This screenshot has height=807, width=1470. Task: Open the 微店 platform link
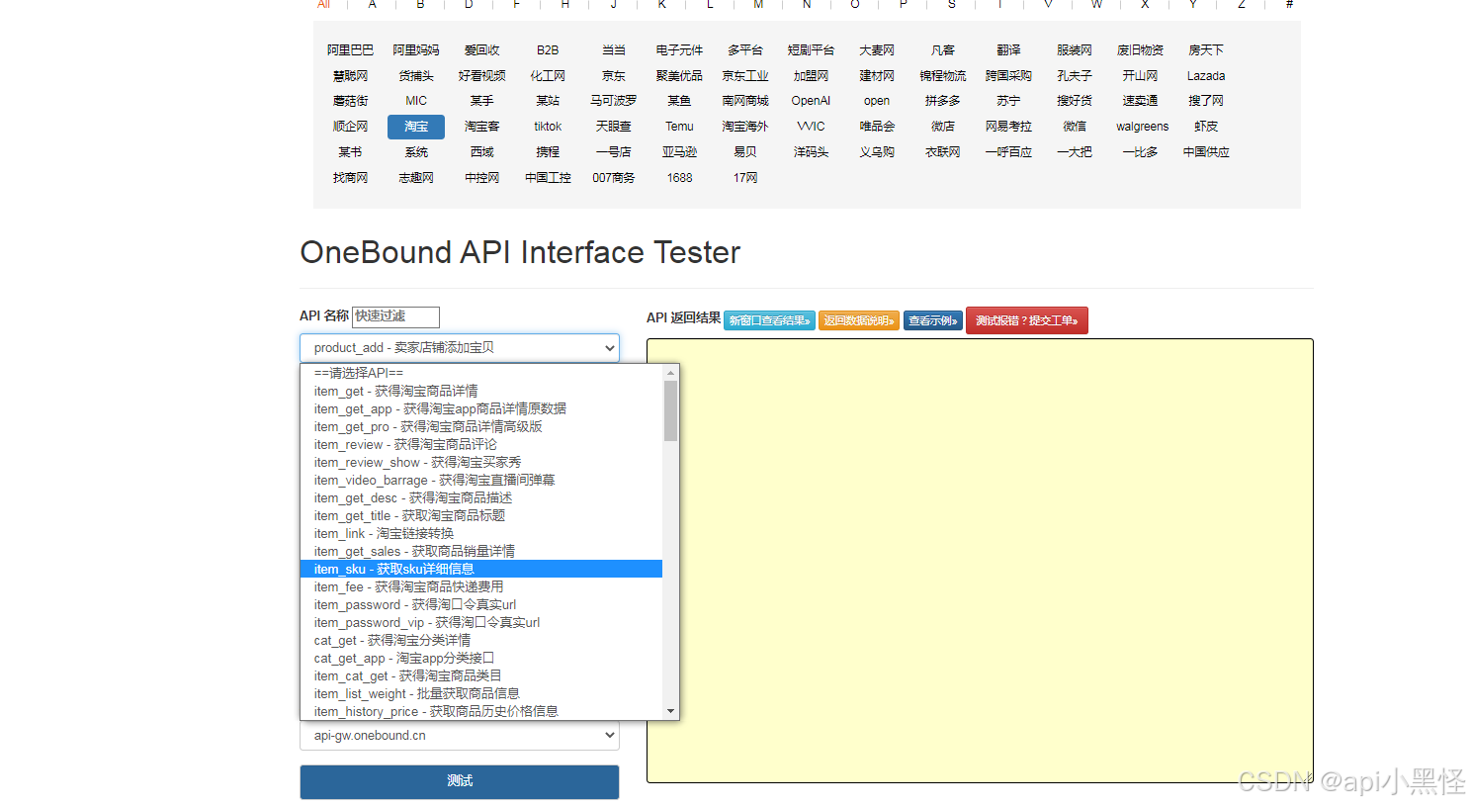click(x=943, y=127)
